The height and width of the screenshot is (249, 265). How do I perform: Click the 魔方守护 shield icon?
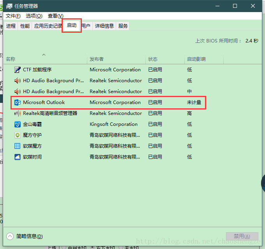click(x=18, y=135)
